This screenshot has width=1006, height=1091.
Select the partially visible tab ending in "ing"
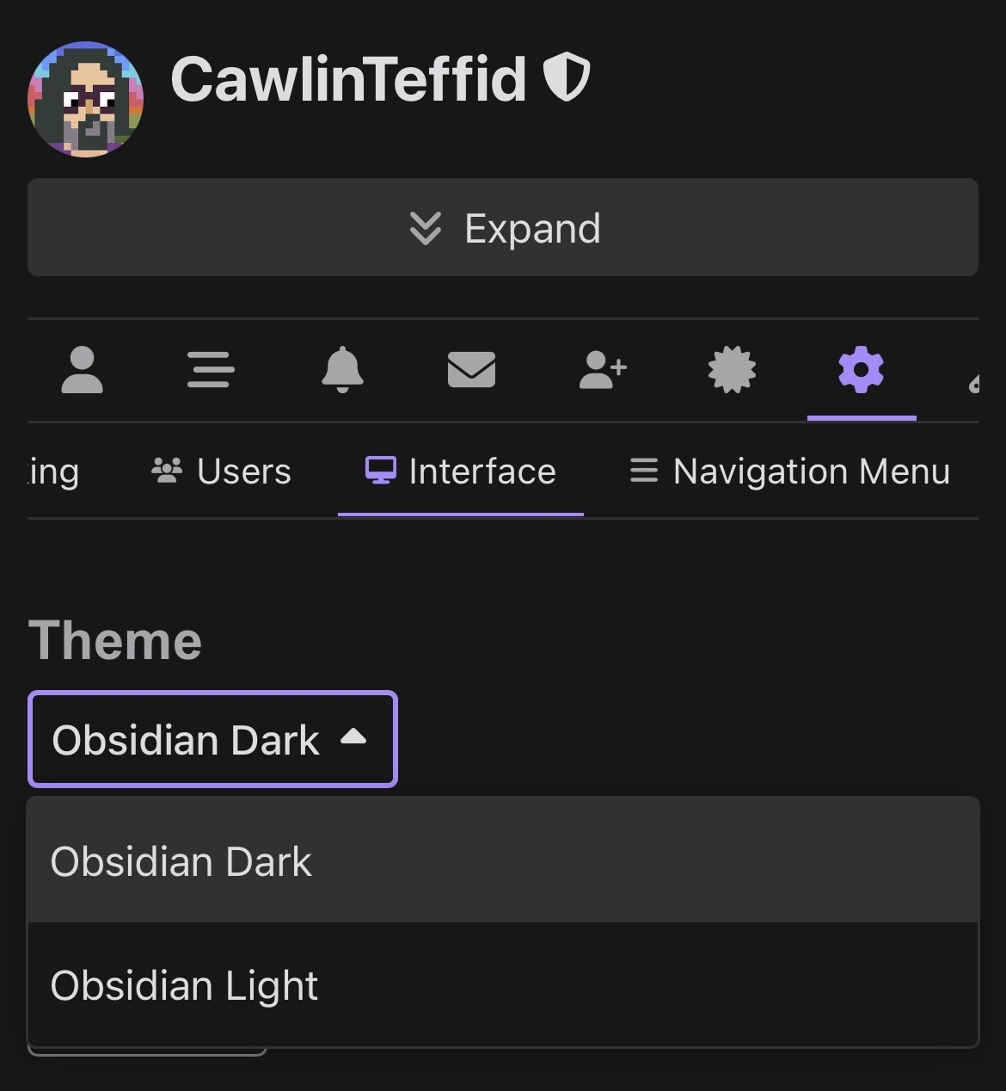pos(53,472)
